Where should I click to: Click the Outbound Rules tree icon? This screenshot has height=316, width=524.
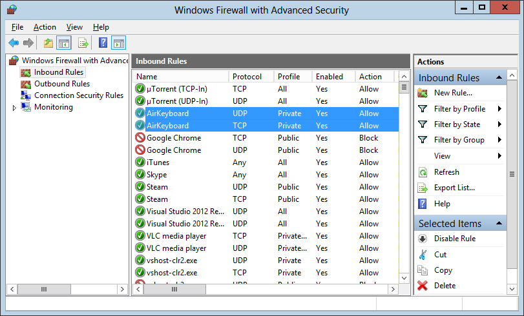coord(26,84)
